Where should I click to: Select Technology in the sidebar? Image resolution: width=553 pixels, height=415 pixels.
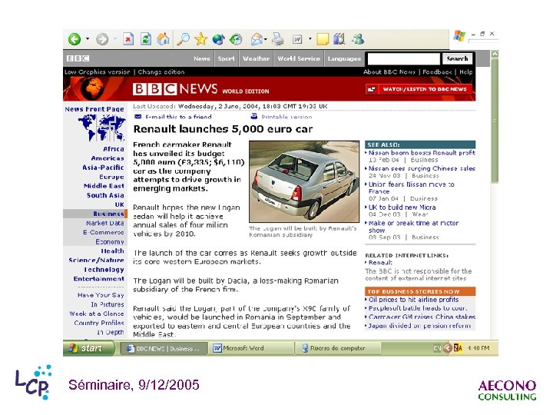[104, 270]
